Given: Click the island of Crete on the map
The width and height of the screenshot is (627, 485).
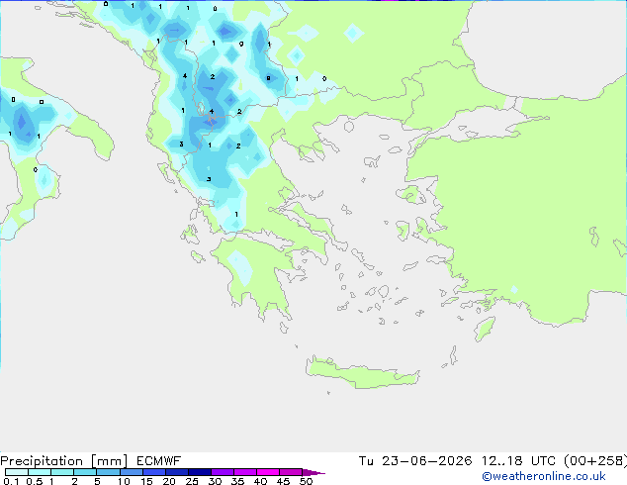Looking at the screenshot, I should coord(362,373).
